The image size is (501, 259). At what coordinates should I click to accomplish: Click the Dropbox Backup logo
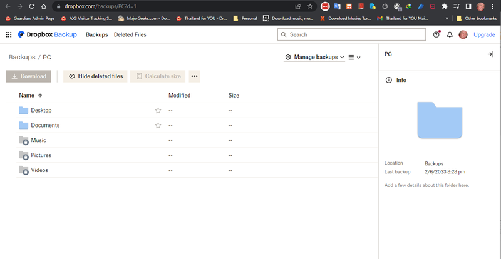48,34
